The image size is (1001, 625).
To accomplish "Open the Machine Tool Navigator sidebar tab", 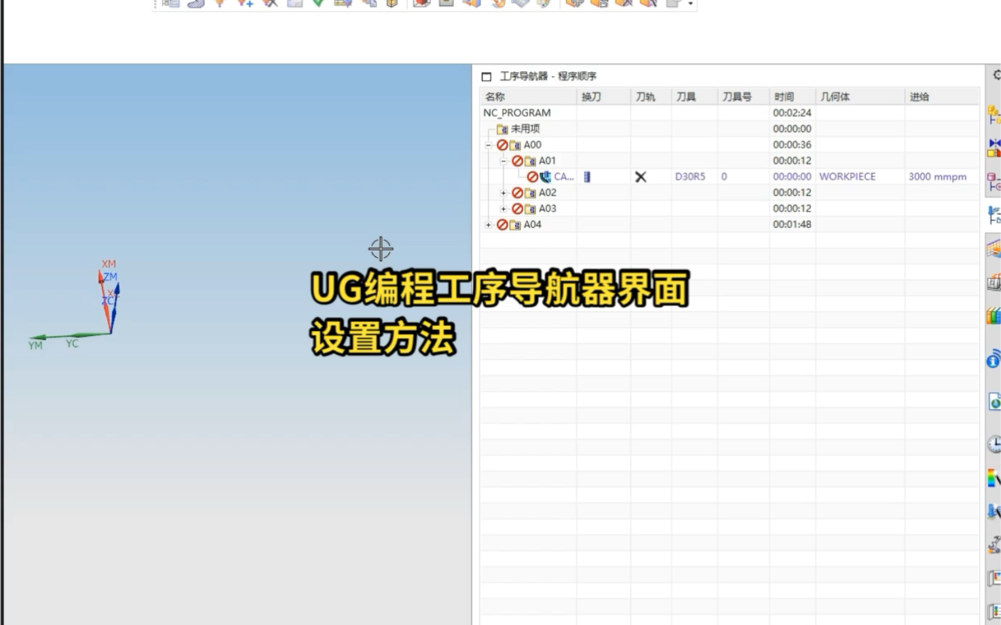I will point(994,282).
